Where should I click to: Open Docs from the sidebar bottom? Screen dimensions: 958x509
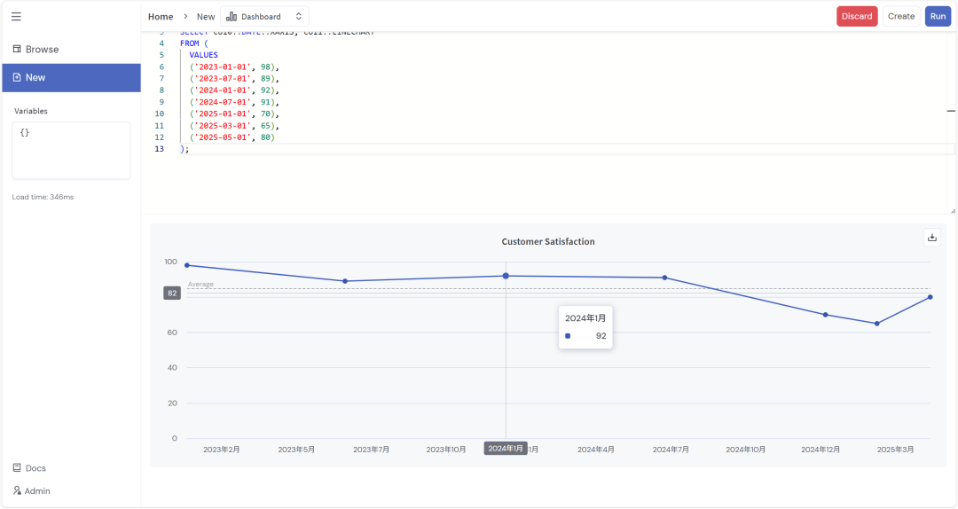pos(17,468)
